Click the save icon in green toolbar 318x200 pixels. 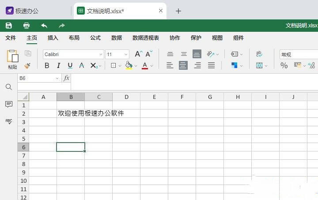tap(9, 26)
